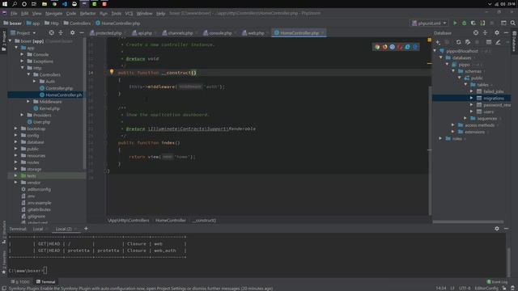Switch to the protected.php editor tab
The height and width of the screenshot is (291, 518).
(x=106, y=33)
